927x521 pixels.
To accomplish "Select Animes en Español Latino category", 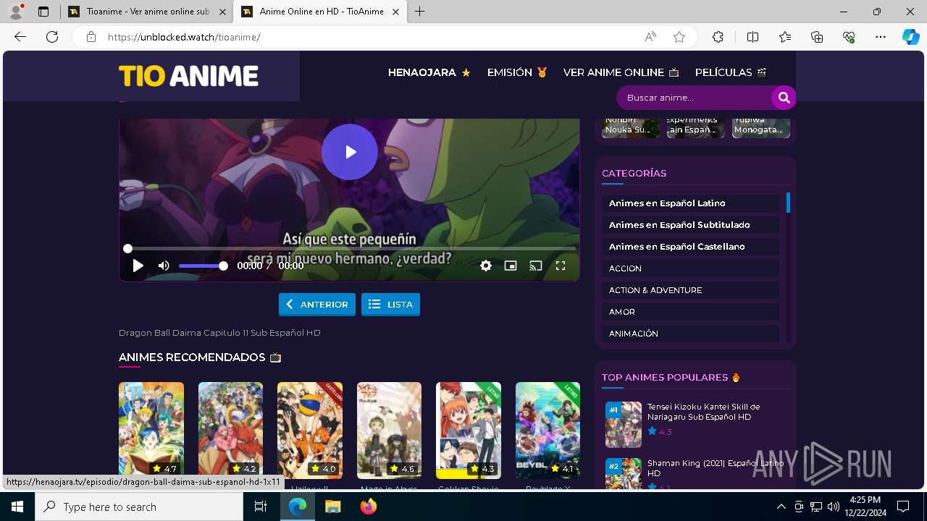I will pos(690,203).
